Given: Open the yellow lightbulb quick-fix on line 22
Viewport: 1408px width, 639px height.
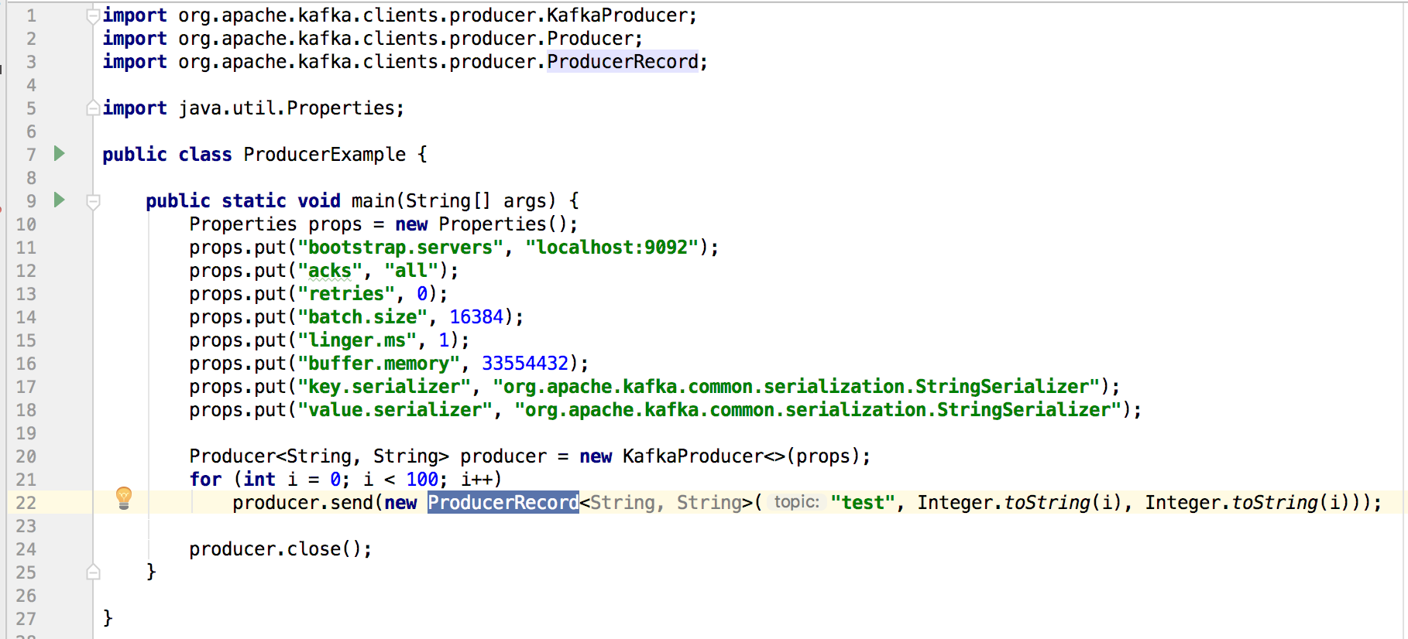Looking at the screenshot, I should point(124,498).
